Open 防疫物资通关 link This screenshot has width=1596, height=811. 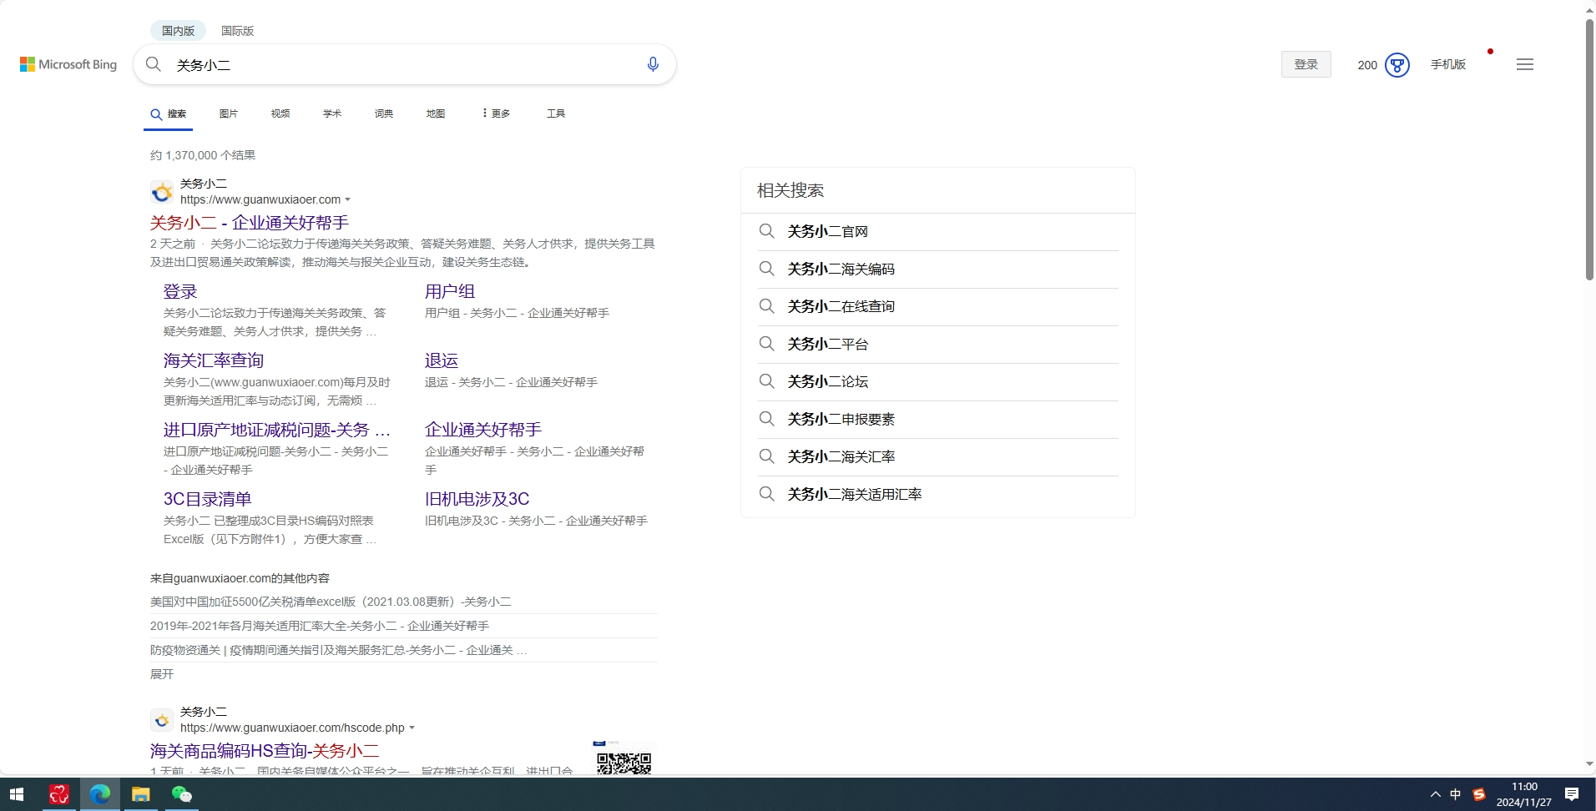[338, 650]
